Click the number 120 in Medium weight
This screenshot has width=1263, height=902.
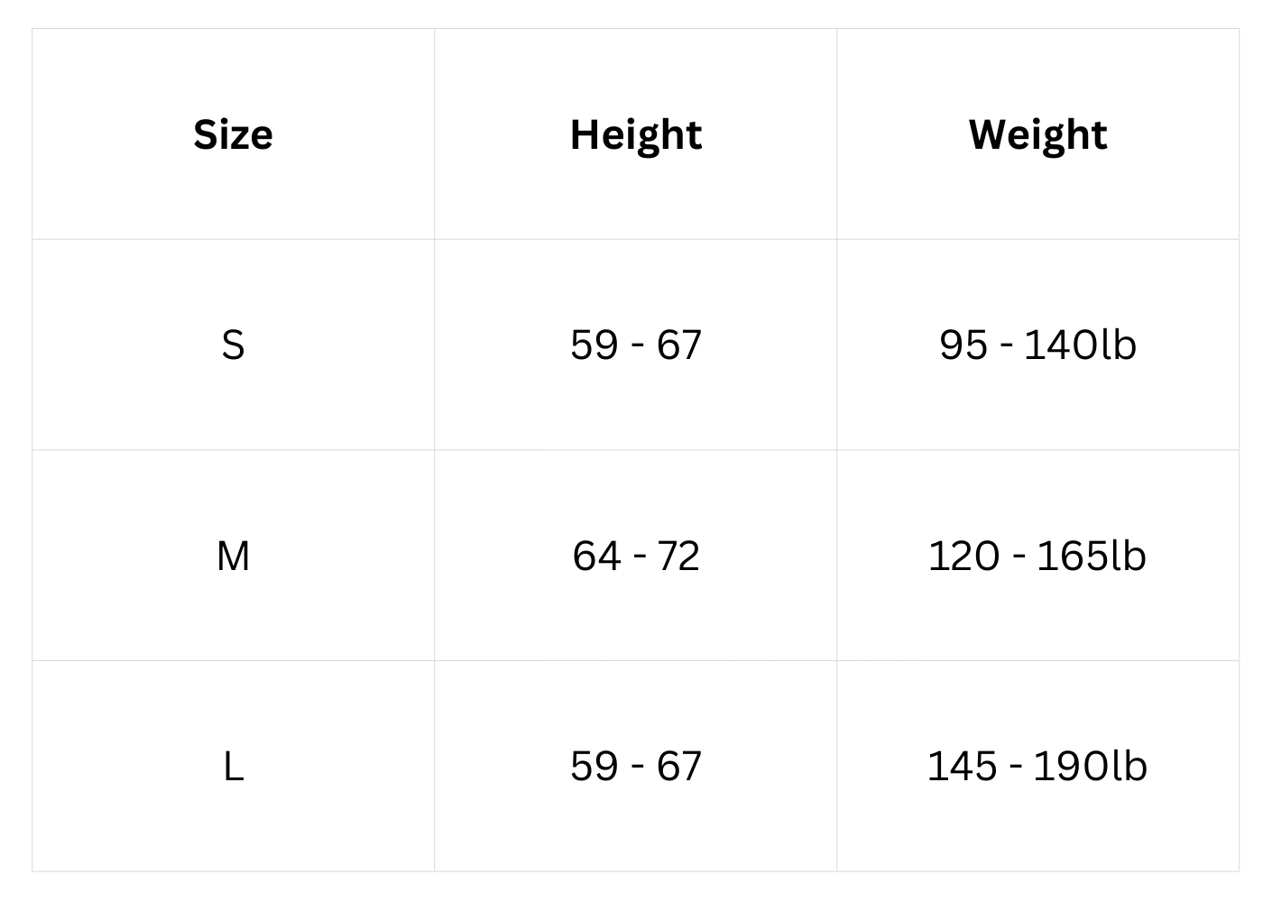[x=963, y=556]
